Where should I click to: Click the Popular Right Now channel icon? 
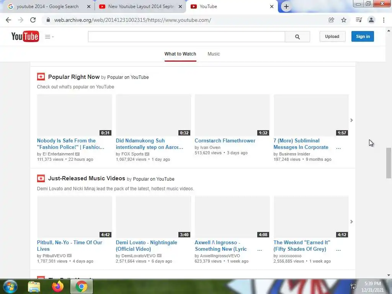[41, 77]
